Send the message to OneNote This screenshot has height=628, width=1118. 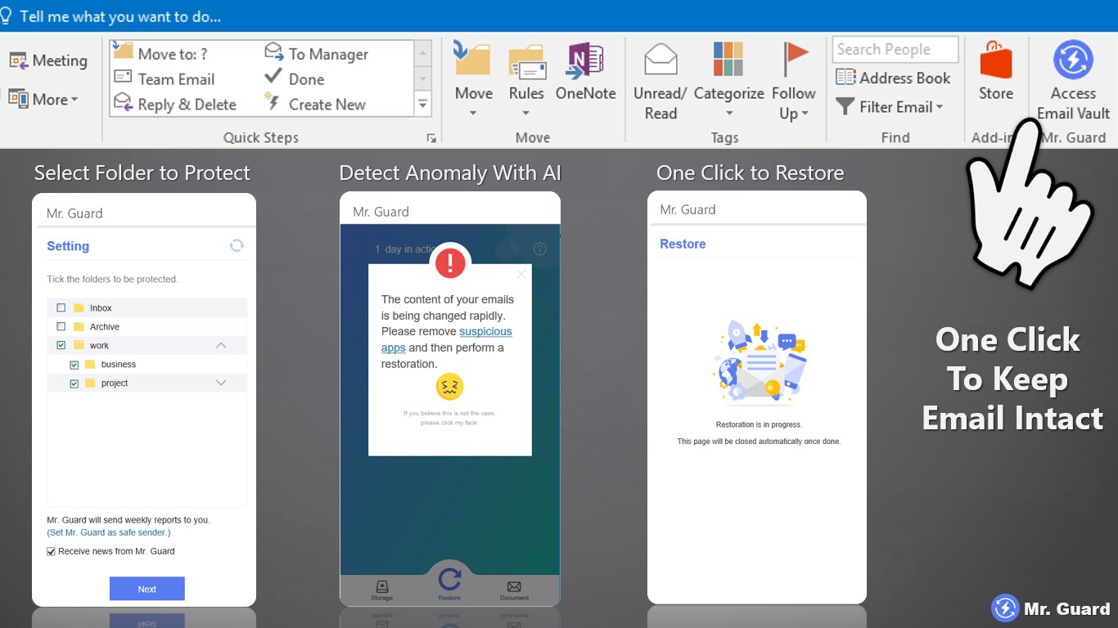(585, 72)
